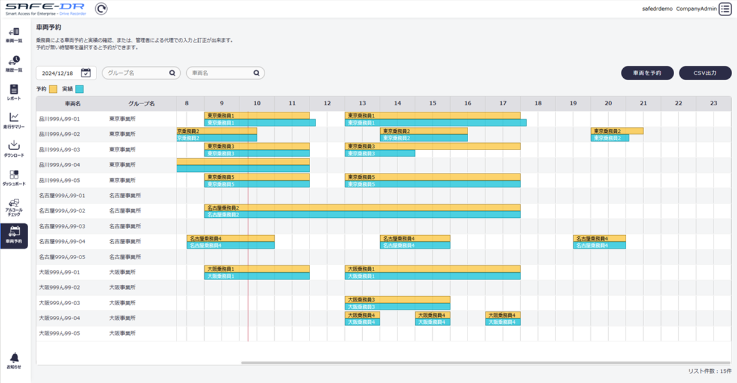Open the 履歴一覧 history list icon
This screenshot has height=383, width=737.
[14, 62]
